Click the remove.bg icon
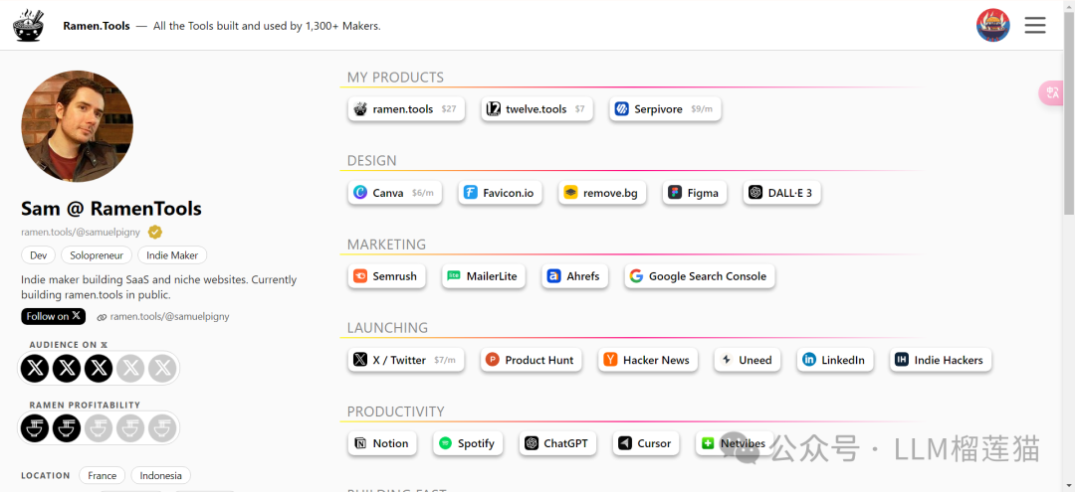The width and height of the screenshot is (1075, 492). pyautogui.click(x=571, y=193)
